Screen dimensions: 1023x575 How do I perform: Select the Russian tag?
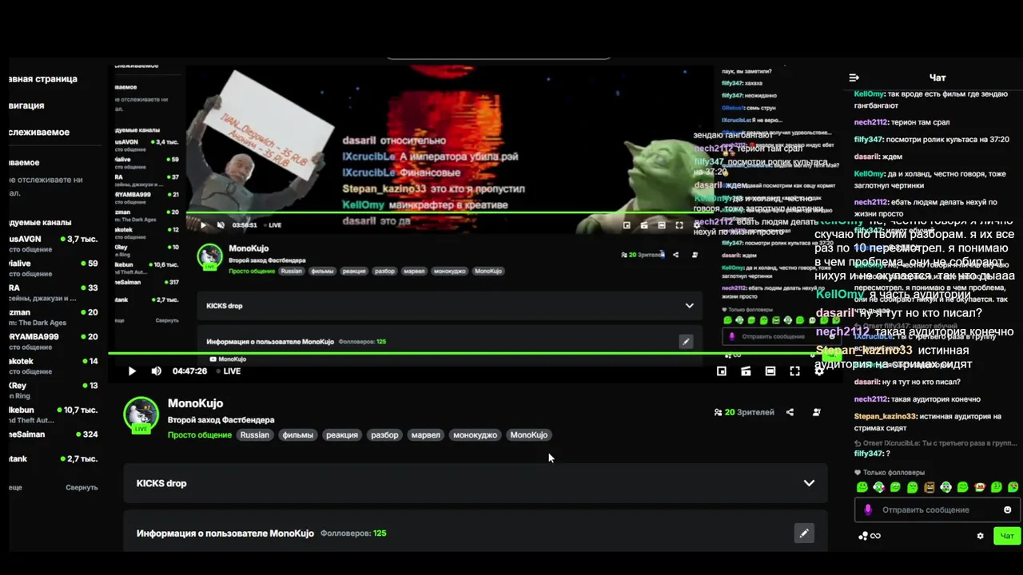(x=255, y=435)
